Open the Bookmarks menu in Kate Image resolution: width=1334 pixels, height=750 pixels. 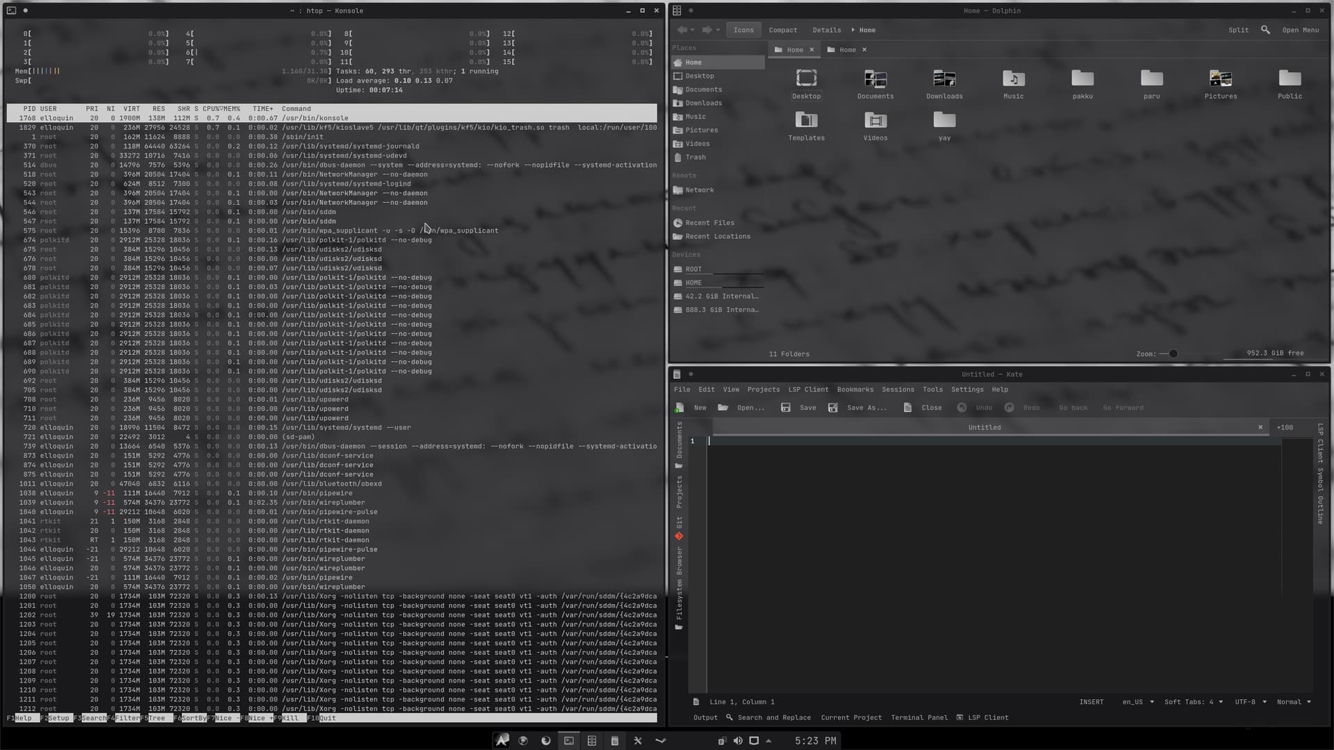(855, 390)
